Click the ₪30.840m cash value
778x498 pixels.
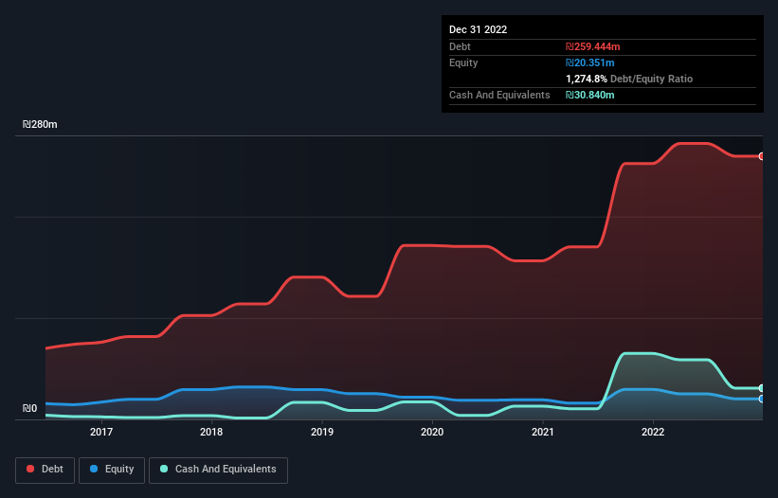click(590, 95)
